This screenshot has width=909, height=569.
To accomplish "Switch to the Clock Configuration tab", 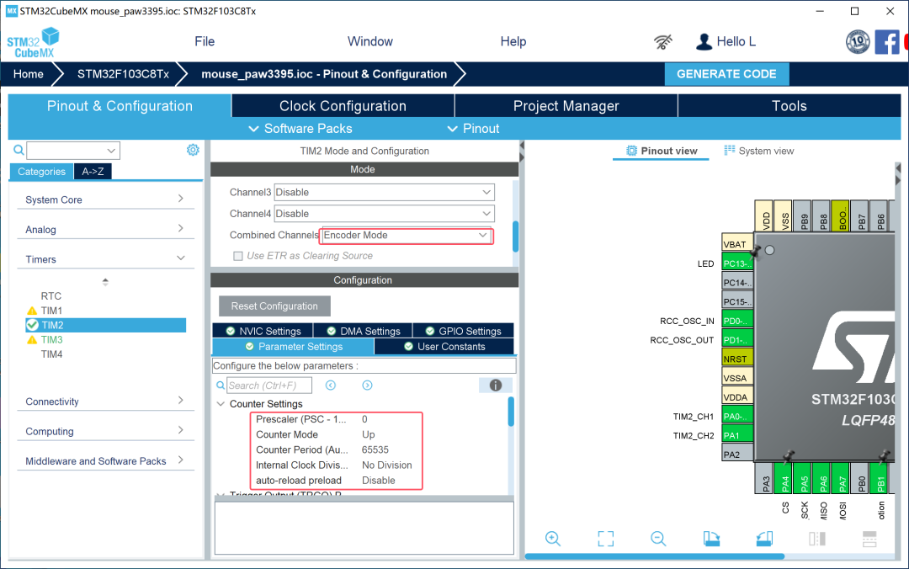I will tap(343, 106).
